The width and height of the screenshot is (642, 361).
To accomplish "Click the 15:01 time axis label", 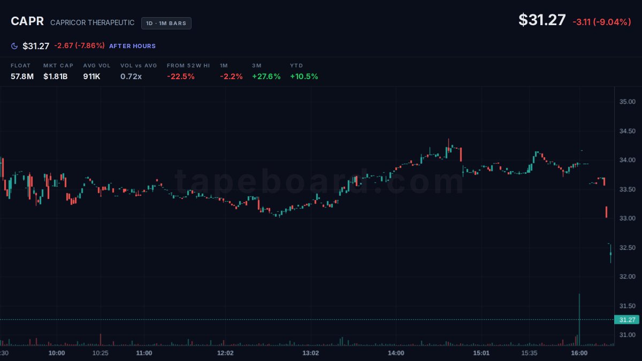I will 481,353.
